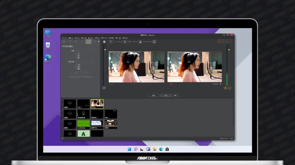Open the ISO recording camera icon
The image size is (295, 165).
pyautogui.click(x=140, y=42)
